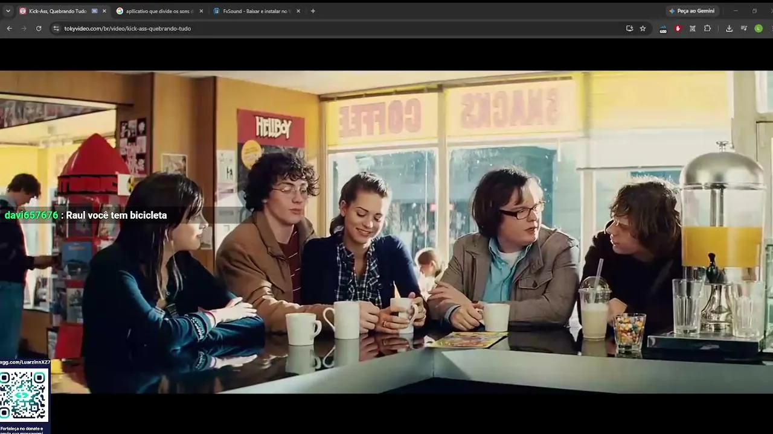Minimize the browser window
Image resolution: width=773 pixels, height=434 pixels.
coord(736,11)
